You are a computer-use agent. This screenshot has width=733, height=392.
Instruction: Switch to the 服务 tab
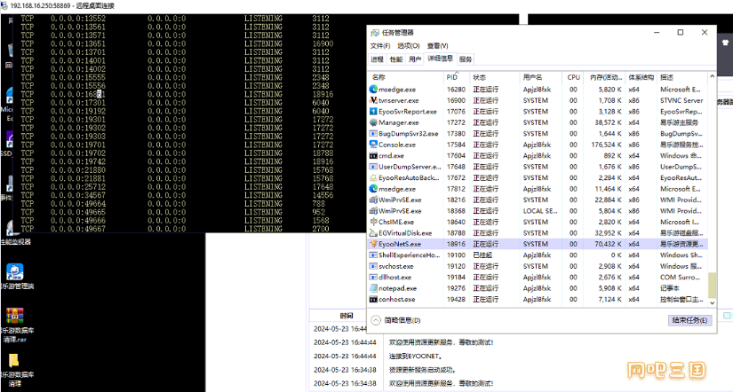coord(466,59)
